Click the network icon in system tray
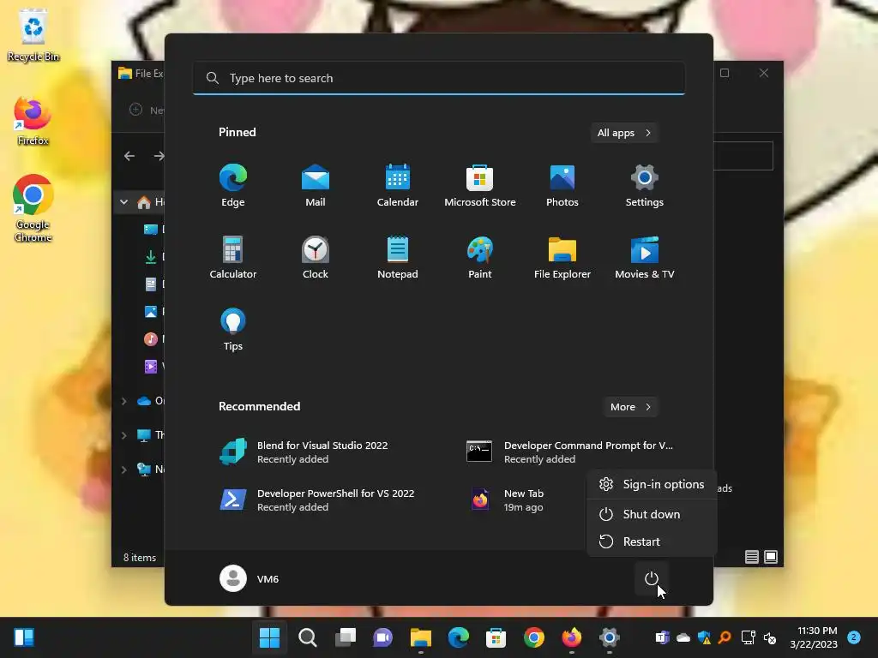The width and height of the screenshot is (878, 658). click(x=749, y=637)
